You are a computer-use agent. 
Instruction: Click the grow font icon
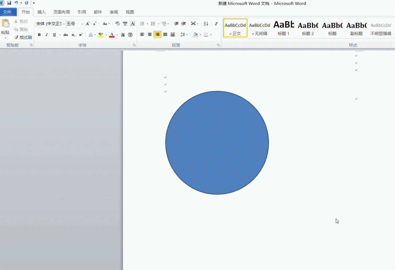(87, 24)
